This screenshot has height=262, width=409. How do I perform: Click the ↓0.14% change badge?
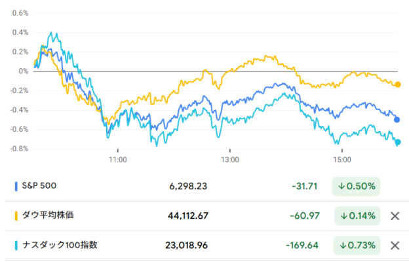click(x=357, y=216)
